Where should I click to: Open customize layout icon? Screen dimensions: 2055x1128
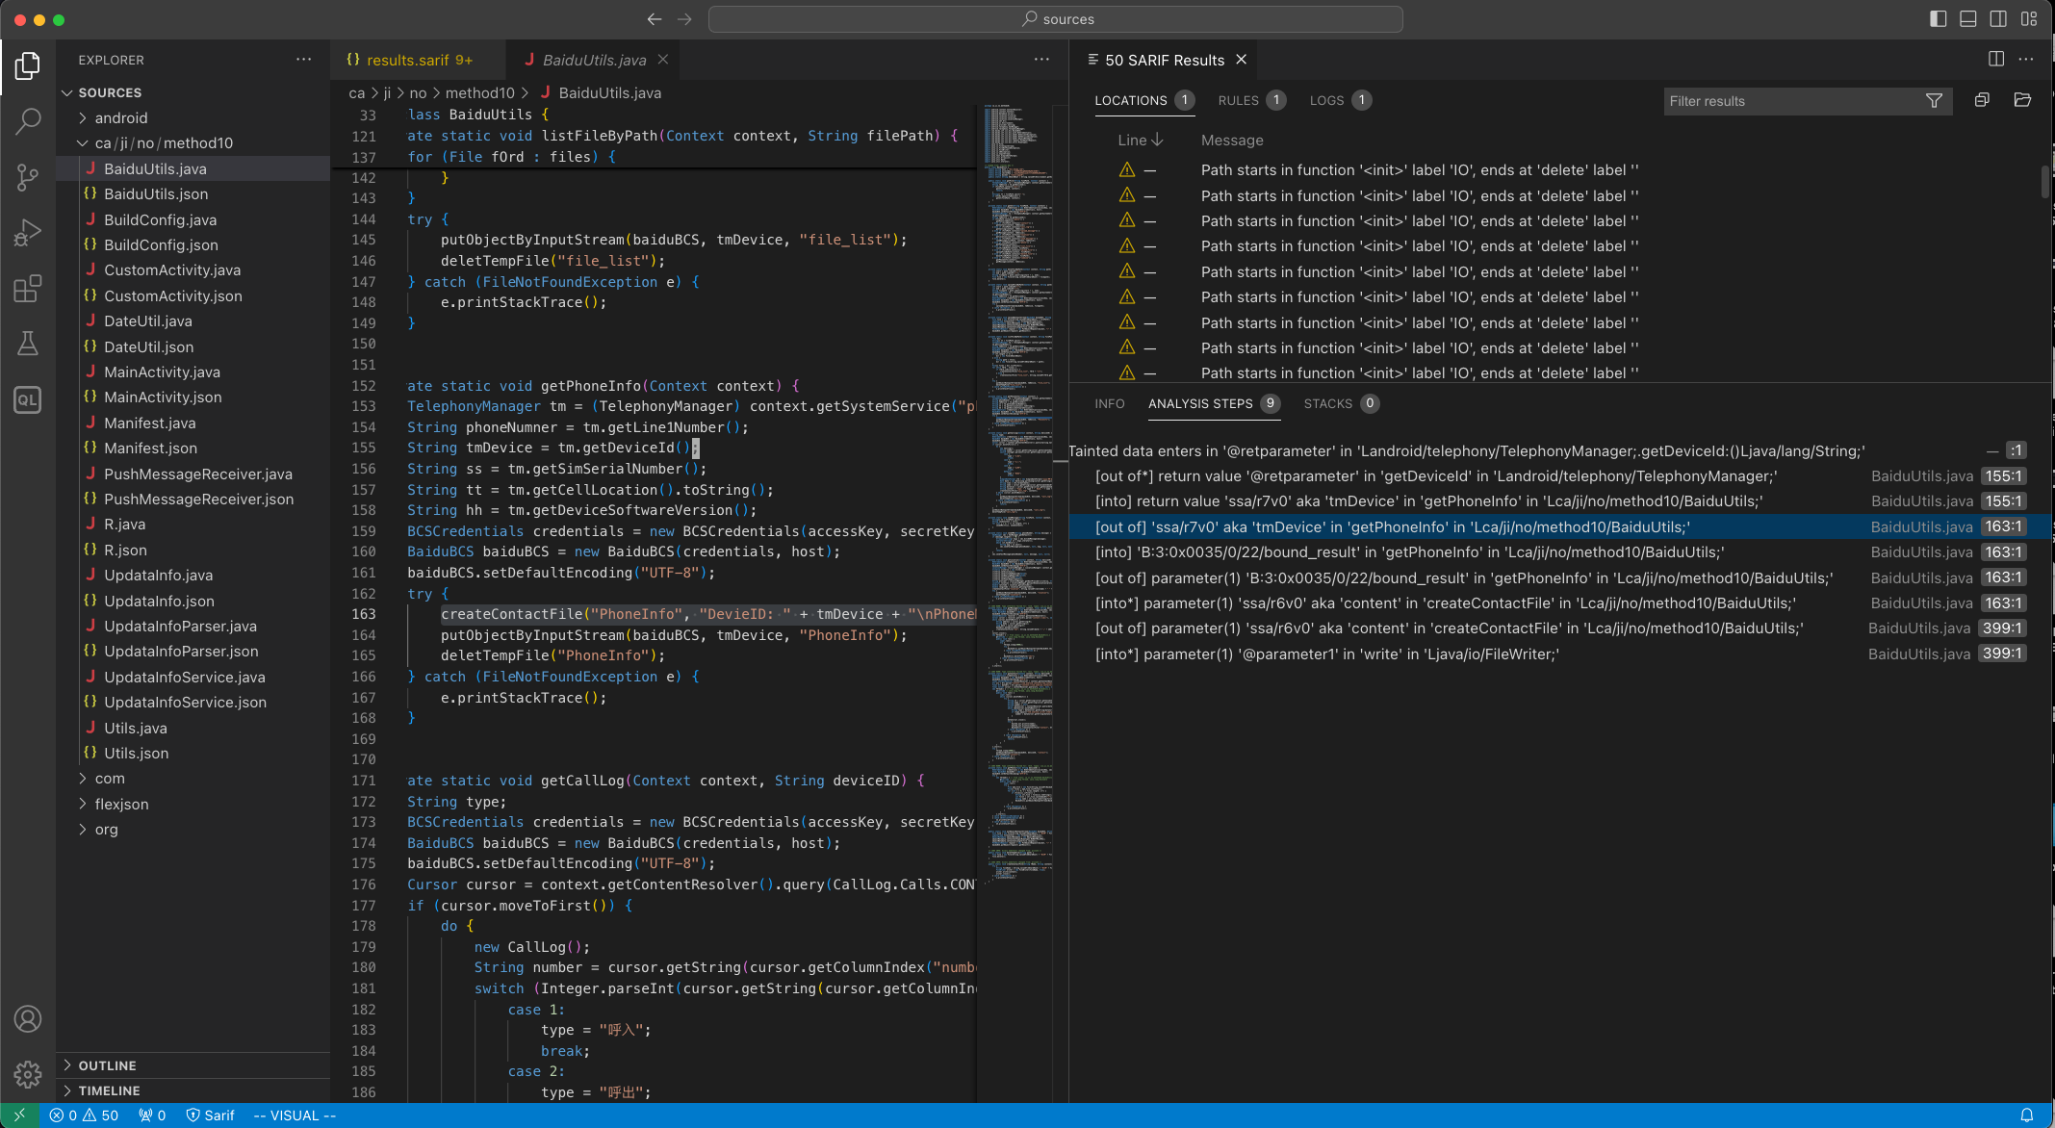click(2029, 19)
